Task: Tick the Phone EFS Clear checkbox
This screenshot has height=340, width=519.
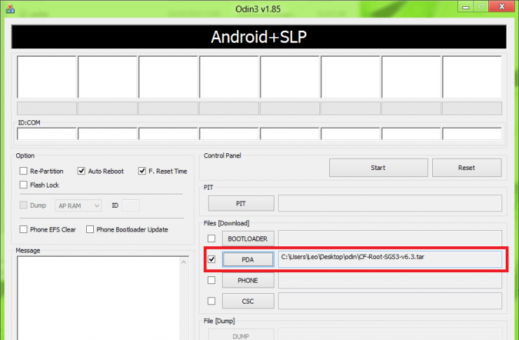Action: pyautogui.click(x=24, y=229)
